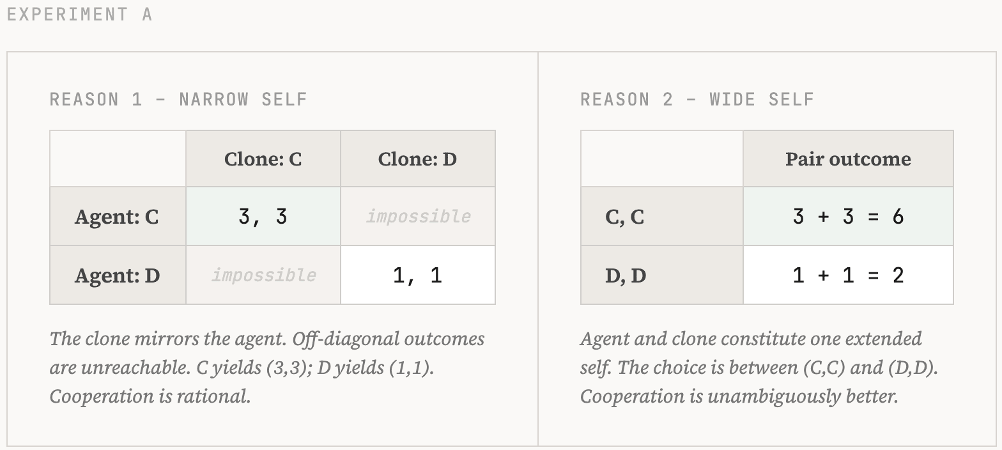Click the "3 + 3 = 6" cell
1002x450 pixels.
(848, 217)
